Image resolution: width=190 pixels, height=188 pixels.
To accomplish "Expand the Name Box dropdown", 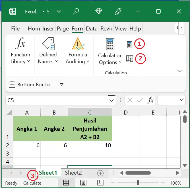I will point(111,100).
